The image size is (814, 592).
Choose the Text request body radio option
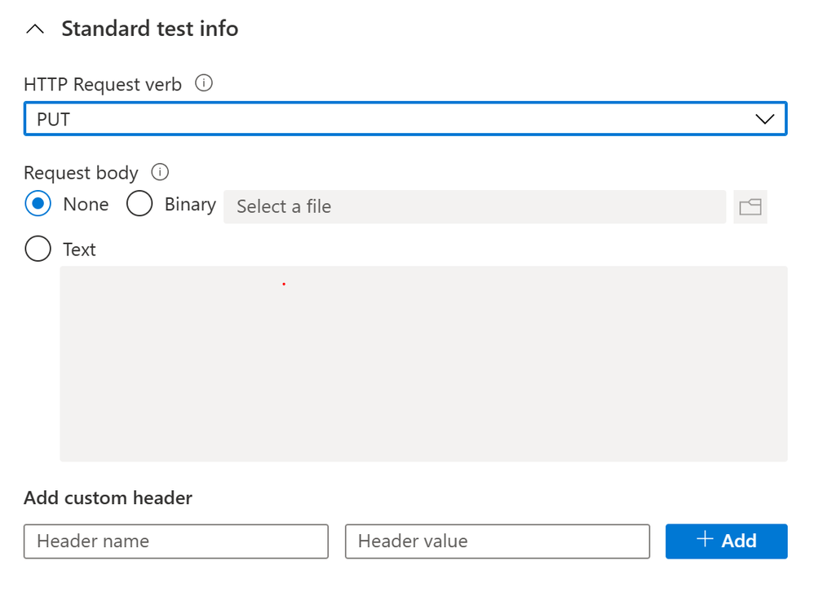pyautogui.click(x=38, y=249)
